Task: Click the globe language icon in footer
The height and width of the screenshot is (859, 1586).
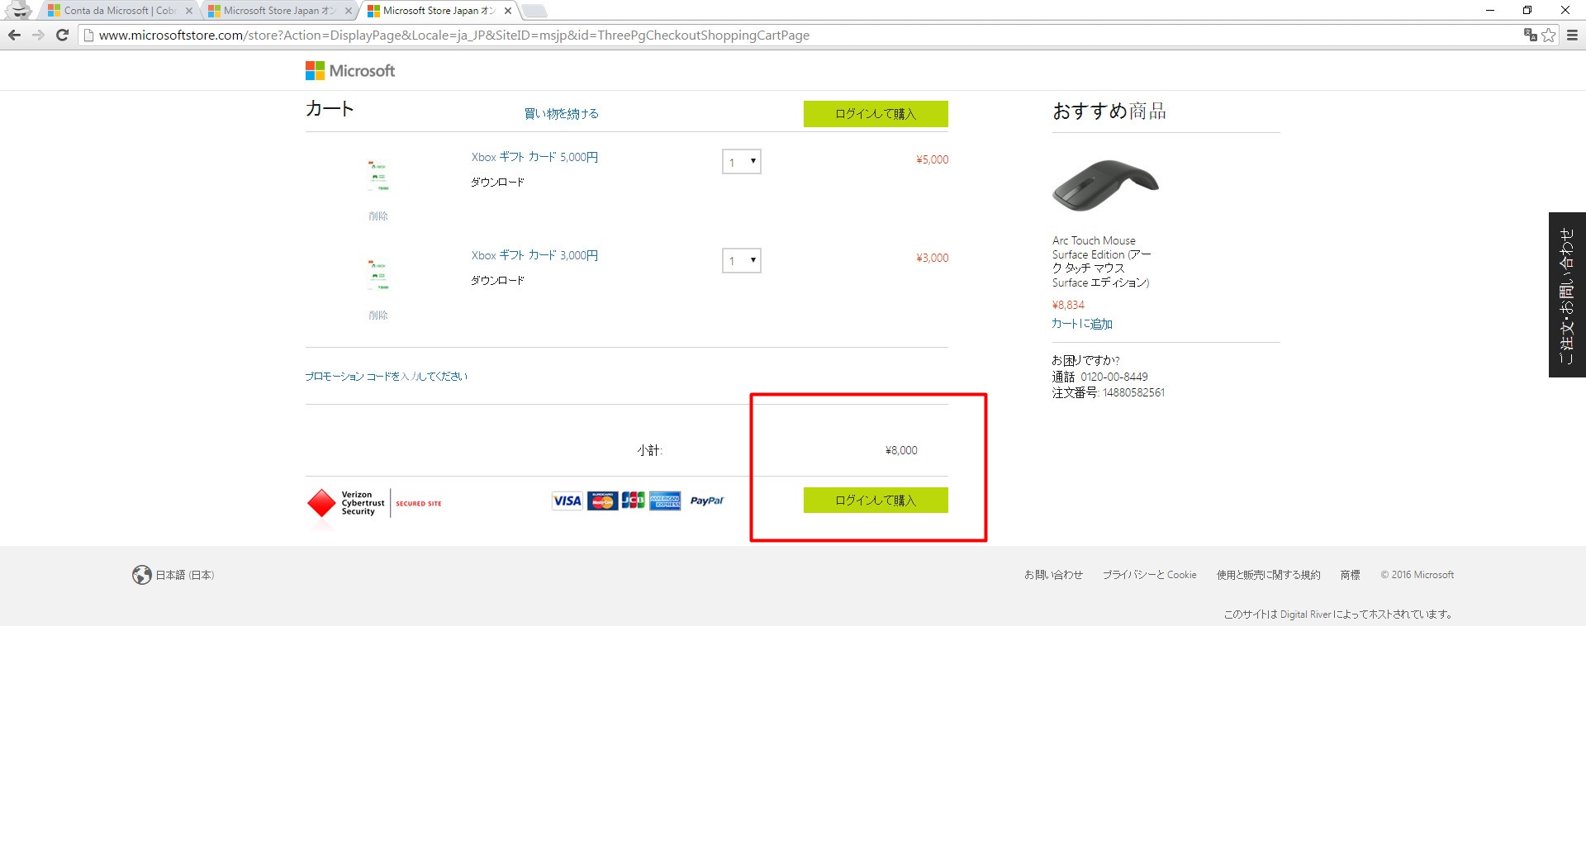Action: 141,575
